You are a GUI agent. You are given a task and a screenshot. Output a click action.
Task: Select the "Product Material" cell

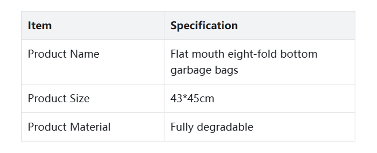pyautogui.click(x=69, y=127)
